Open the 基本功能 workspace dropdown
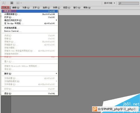Viewport: 140px width, 113px height. [109, 3]
